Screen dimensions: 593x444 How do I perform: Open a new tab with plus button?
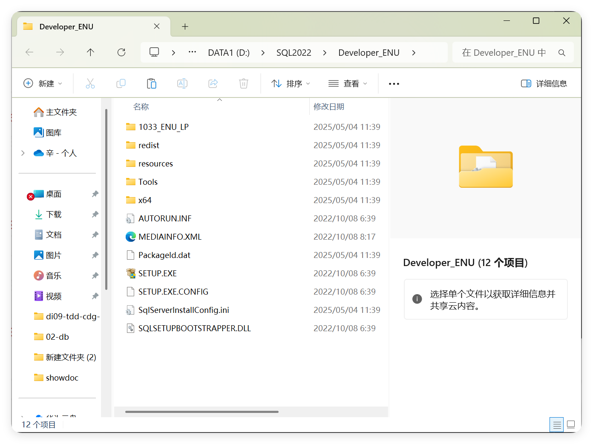point(185,26)
